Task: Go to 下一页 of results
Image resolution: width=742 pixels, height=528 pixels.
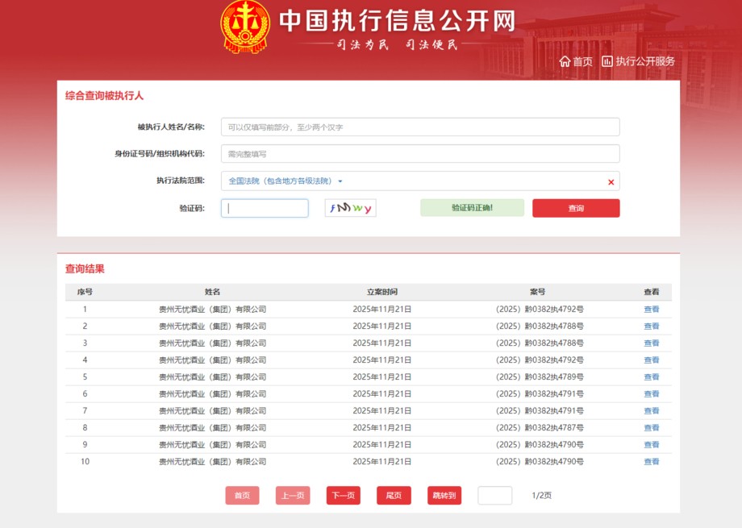Action: tap(343, 496)
